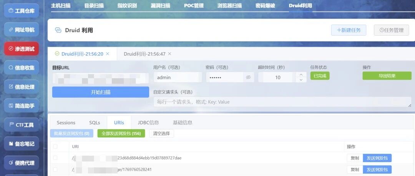The width and height of the screenshot is (415, 176).
Task: Increase timeout with the up arrow
Action: [301, 75]
